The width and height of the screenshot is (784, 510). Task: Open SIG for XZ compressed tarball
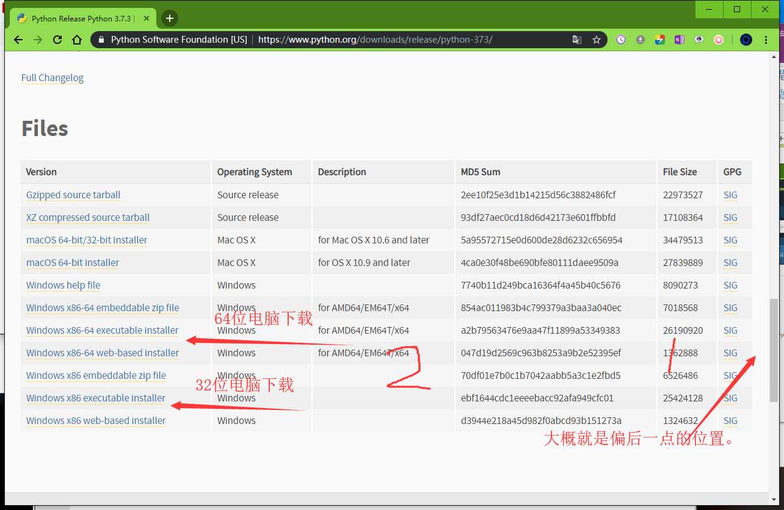[730, 218]
